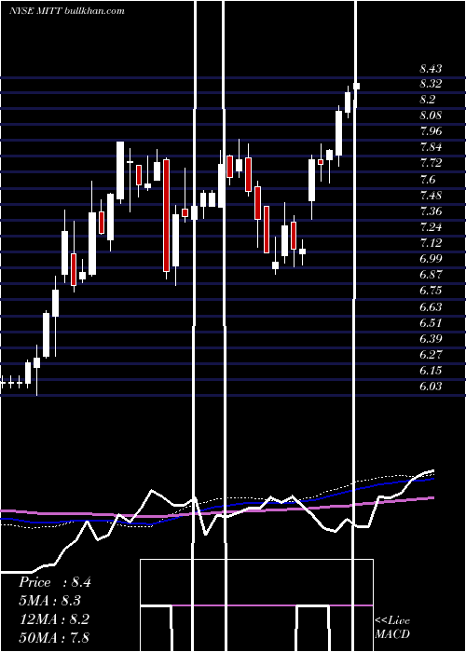Click the 5MA : 8.3 readout

(50, 601)
